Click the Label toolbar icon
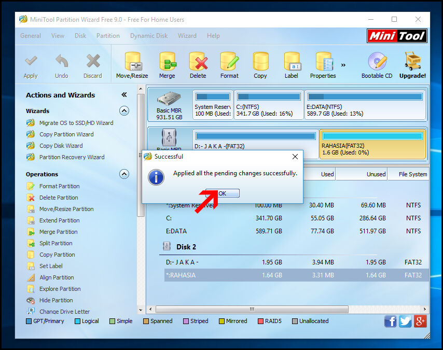The height and width of the screenshot is (350, 443). [x=292, y=61]
